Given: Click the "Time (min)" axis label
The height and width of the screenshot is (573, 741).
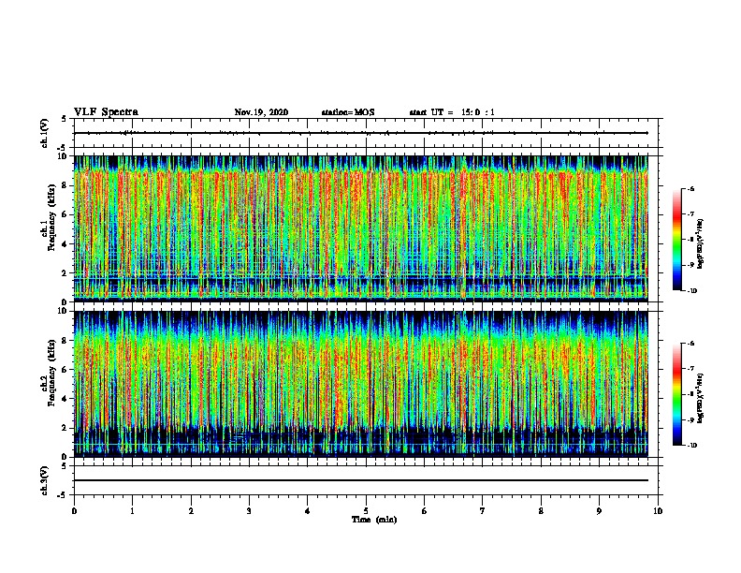Looking at the screenshot, I should tap(374, 520).
